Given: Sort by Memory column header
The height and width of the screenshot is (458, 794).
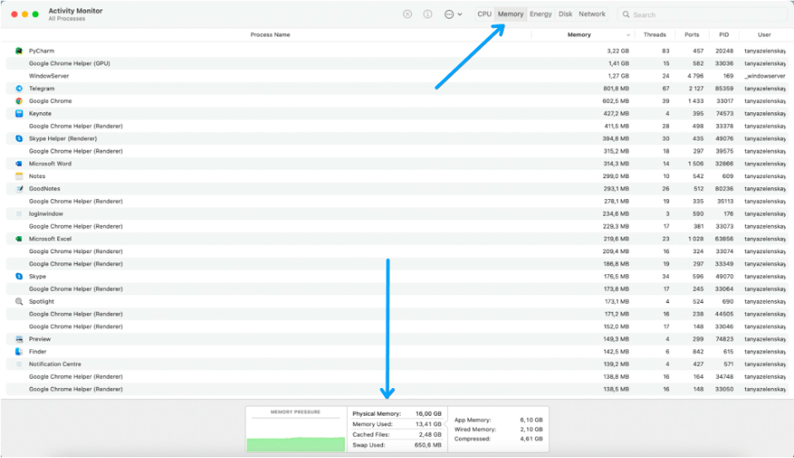Looking at the screenshot, I should tap(579, 35).
